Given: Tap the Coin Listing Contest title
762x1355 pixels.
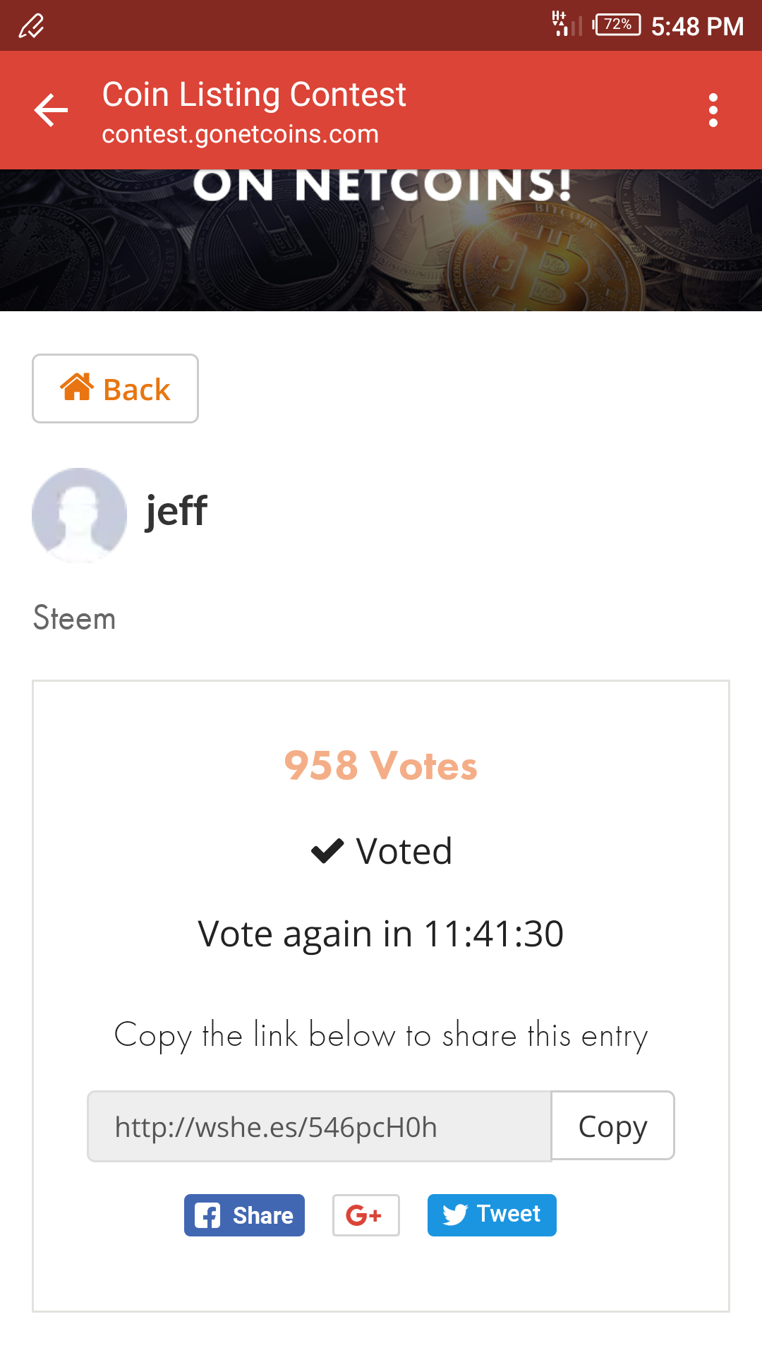Looking at the screenshot, I should (254, 94).
